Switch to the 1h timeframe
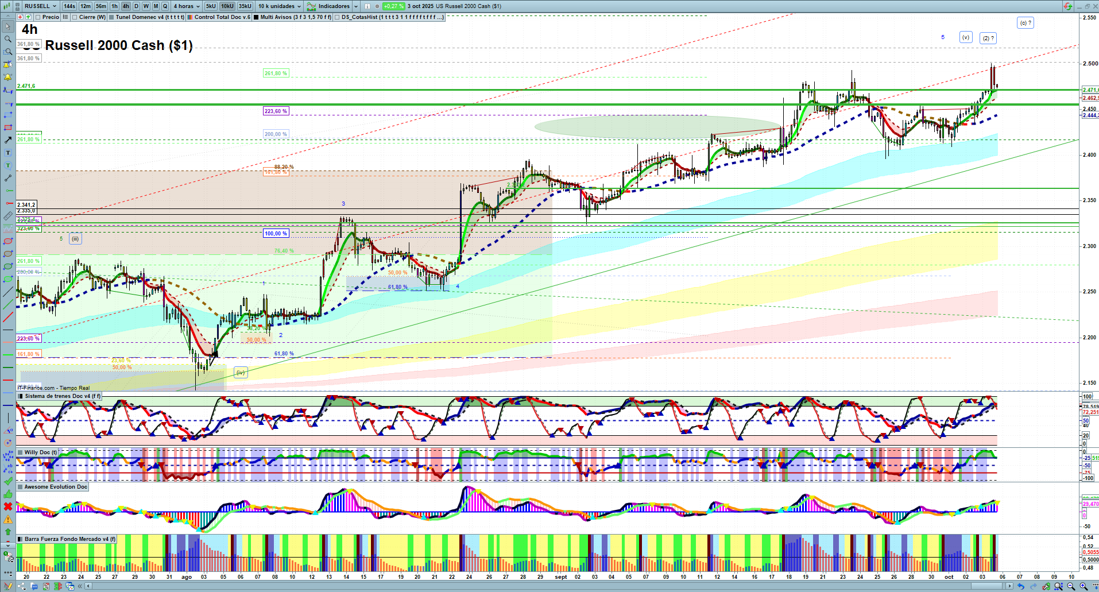 click(x=115, y=6)
